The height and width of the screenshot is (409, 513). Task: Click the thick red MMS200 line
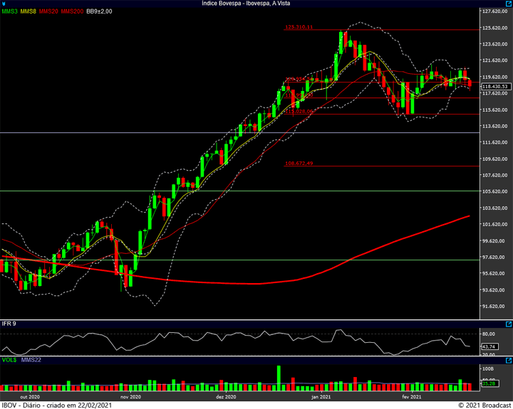[x=399, y=239]
